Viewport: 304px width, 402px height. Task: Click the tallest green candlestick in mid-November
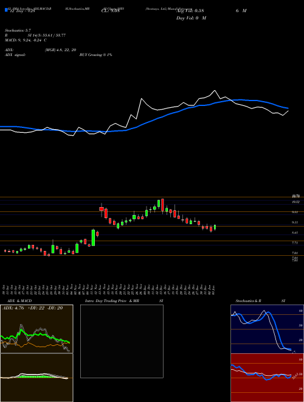coord(94,238)
